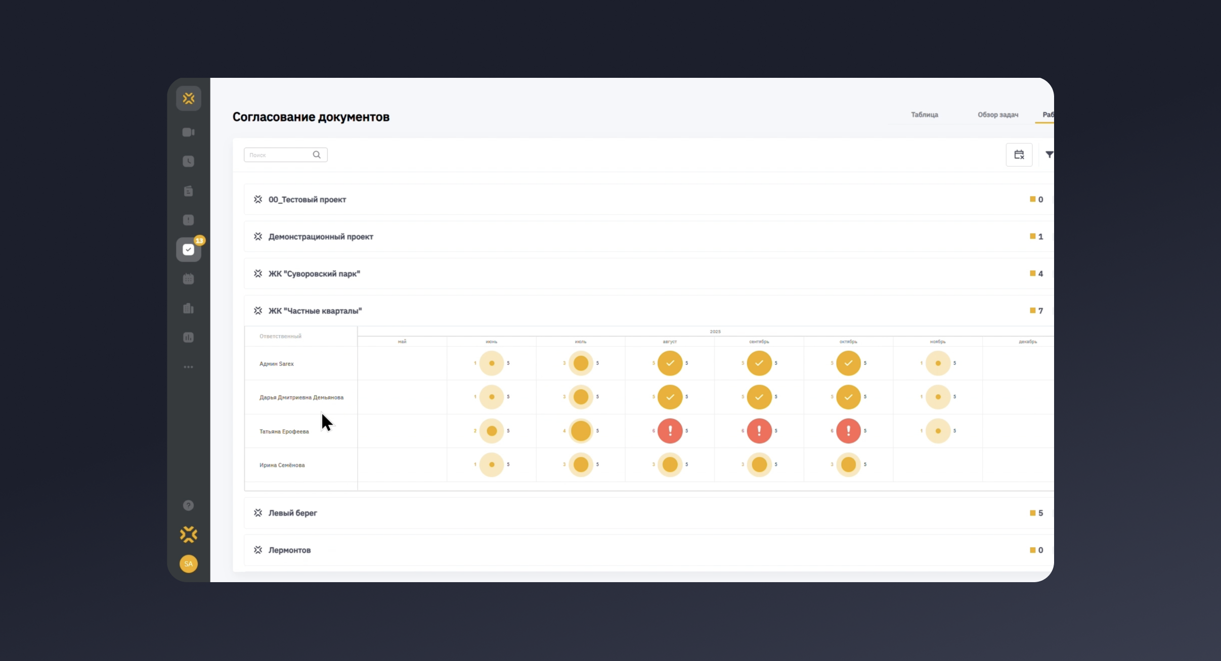
Task: Click Татьяна Ерофеева red August marker
Action: pyautogui.click(x=670, y=431)
